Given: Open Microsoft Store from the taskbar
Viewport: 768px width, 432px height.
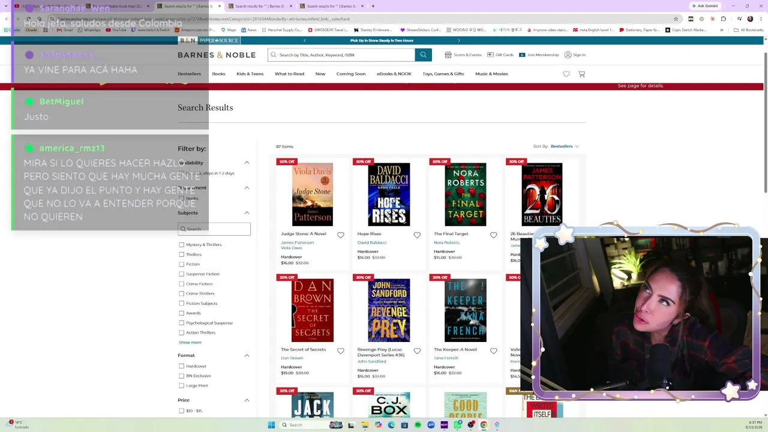Looking at the screenshot, I should point(404,425).
